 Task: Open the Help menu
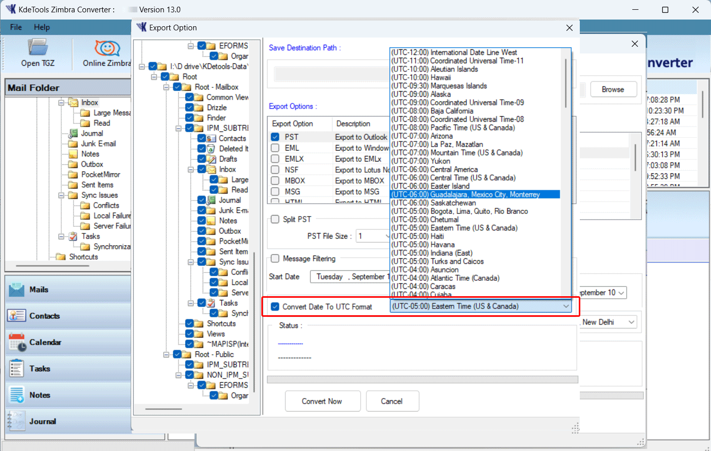(42, 27)
